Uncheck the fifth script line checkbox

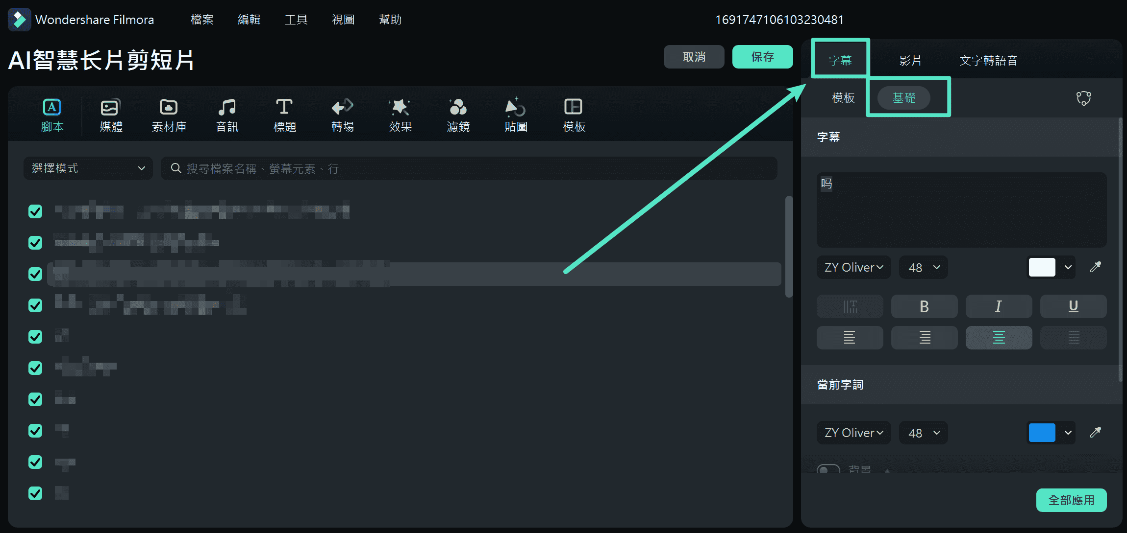pyautogui.click(x=35, y=337)
